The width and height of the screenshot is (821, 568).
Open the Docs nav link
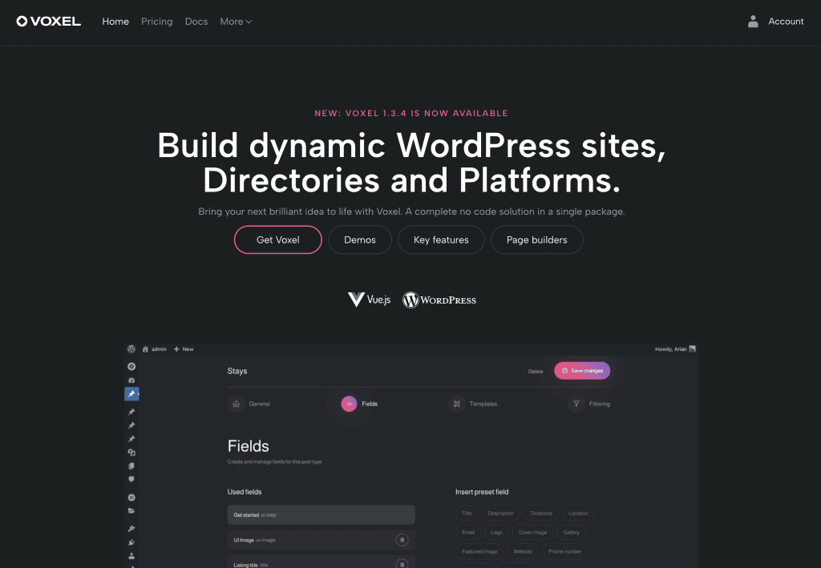click(196, 22)
